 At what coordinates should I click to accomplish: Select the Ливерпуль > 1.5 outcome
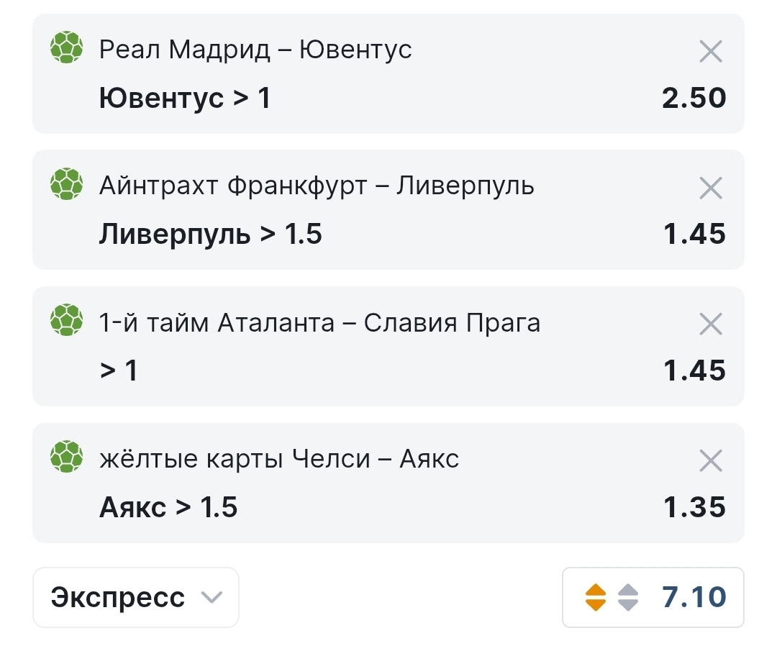[x=210, y=234]
